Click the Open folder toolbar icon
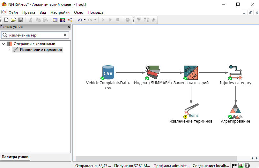This screenshot has width=259, height=168. click(x=13, y=20)
